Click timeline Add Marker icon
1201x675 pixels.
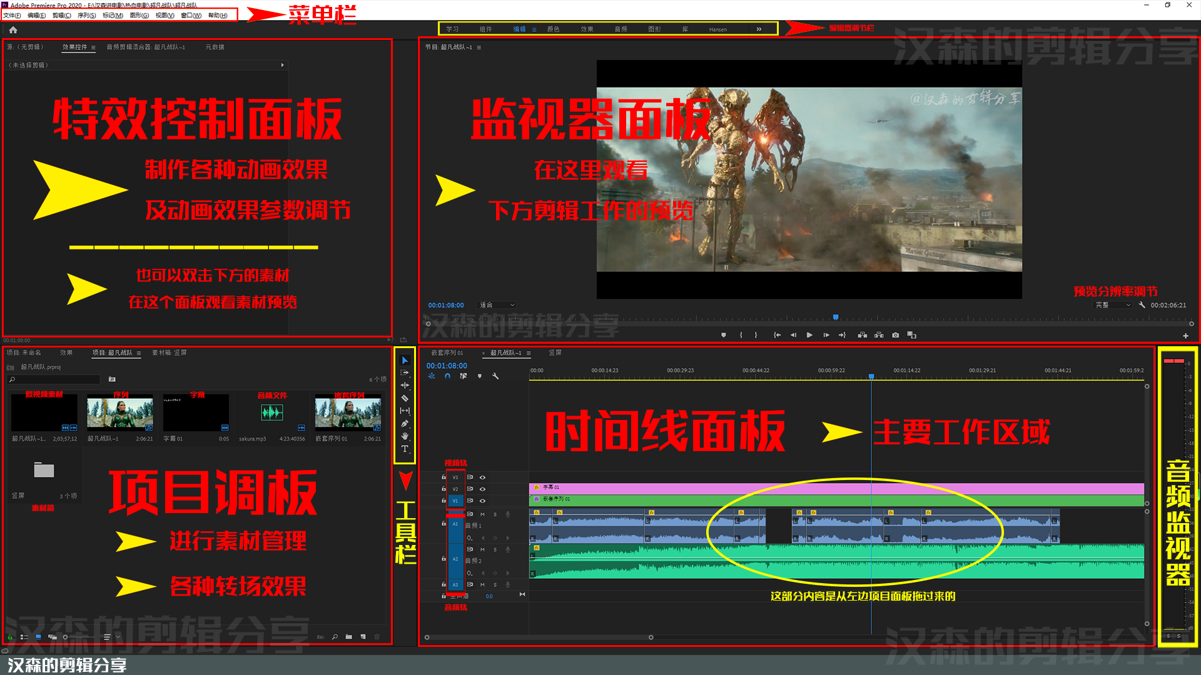click(480, 376)
